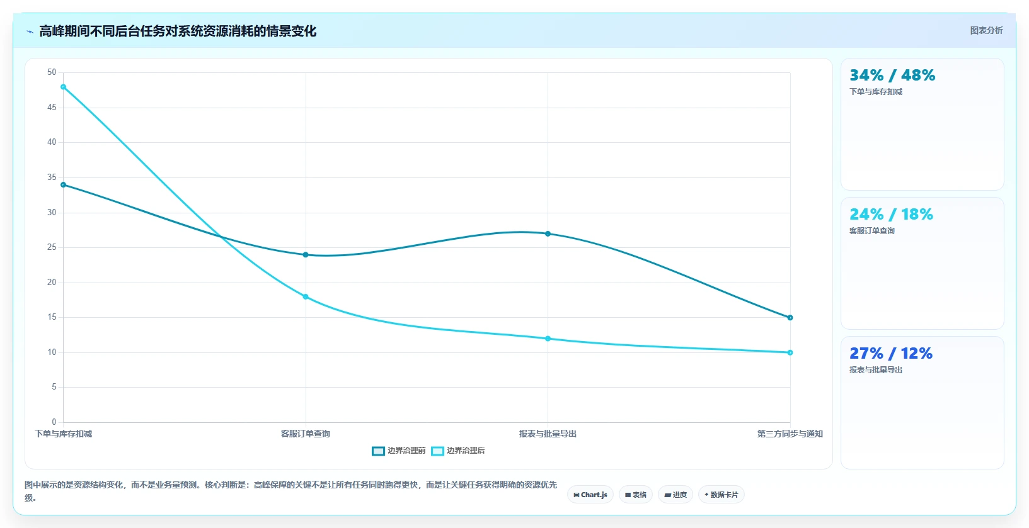Click the footnote text starting 图中展示的是资源结构变化
Screen dimensions: 1029x528
click(290, 491)
